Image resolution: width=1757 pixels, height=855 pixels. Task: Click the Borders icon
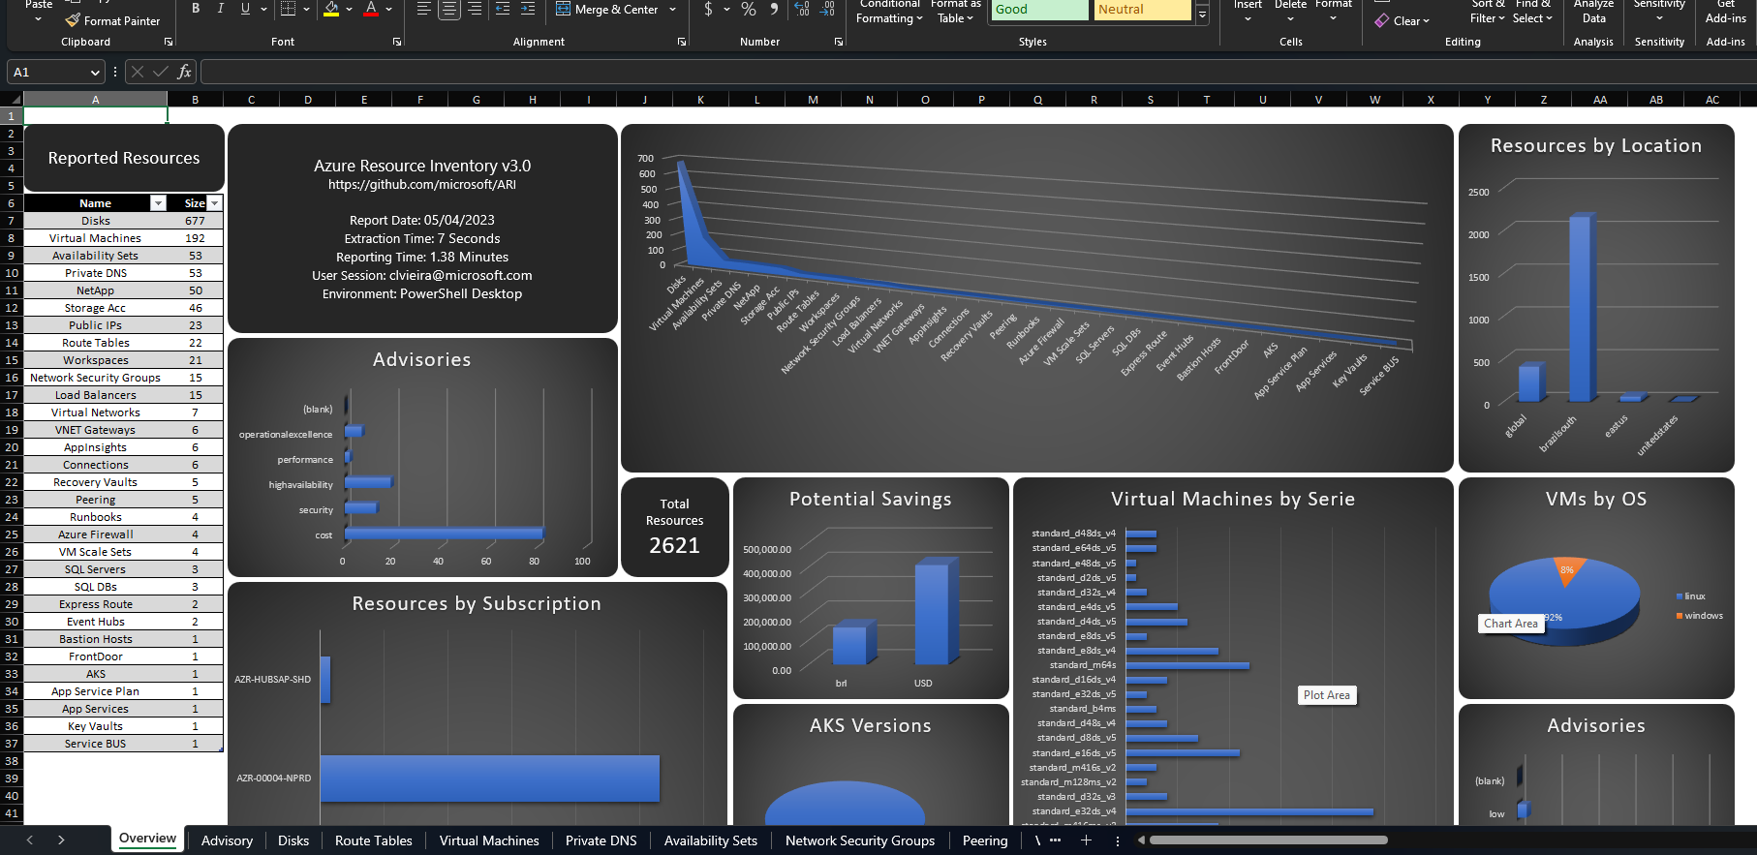pyautogui.click(x=289, y=9)
